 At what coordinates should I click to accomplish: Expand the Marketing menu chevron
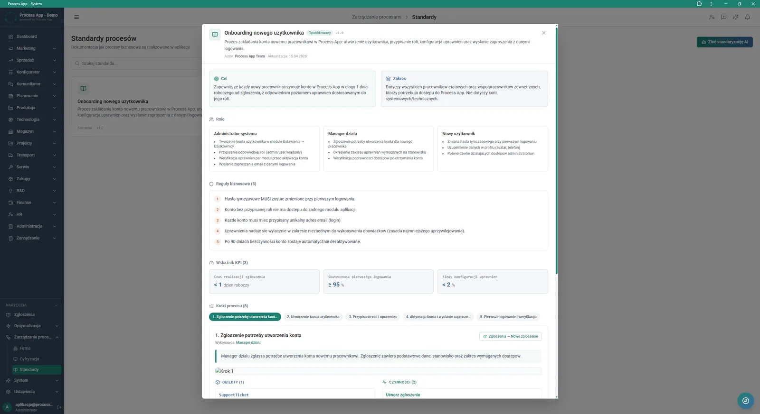click(x=55, y=48)
